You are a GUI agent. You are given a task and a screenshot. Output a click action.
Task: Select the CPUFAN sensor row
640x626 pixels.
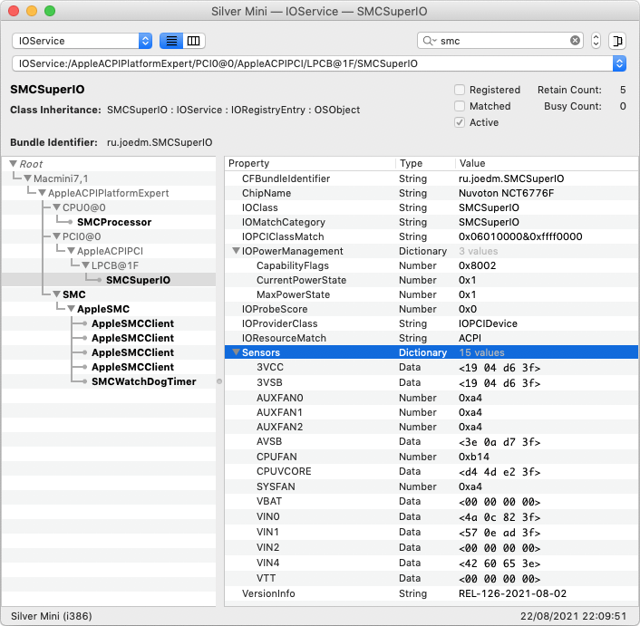431,457
